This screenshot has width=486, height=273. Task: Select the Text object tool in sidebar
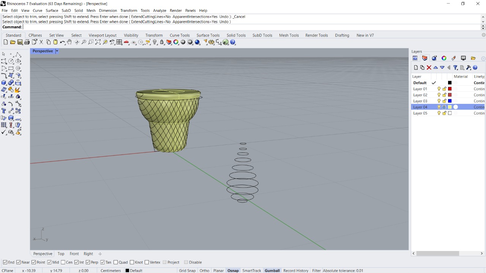(x=4, y=111)
